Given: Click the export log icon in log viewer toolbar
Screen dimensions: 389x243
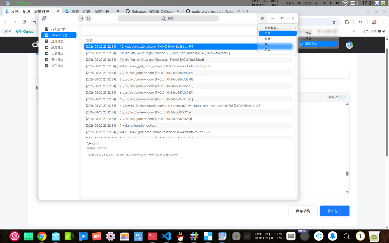Looking at the screenshot, I should (81, 18).
